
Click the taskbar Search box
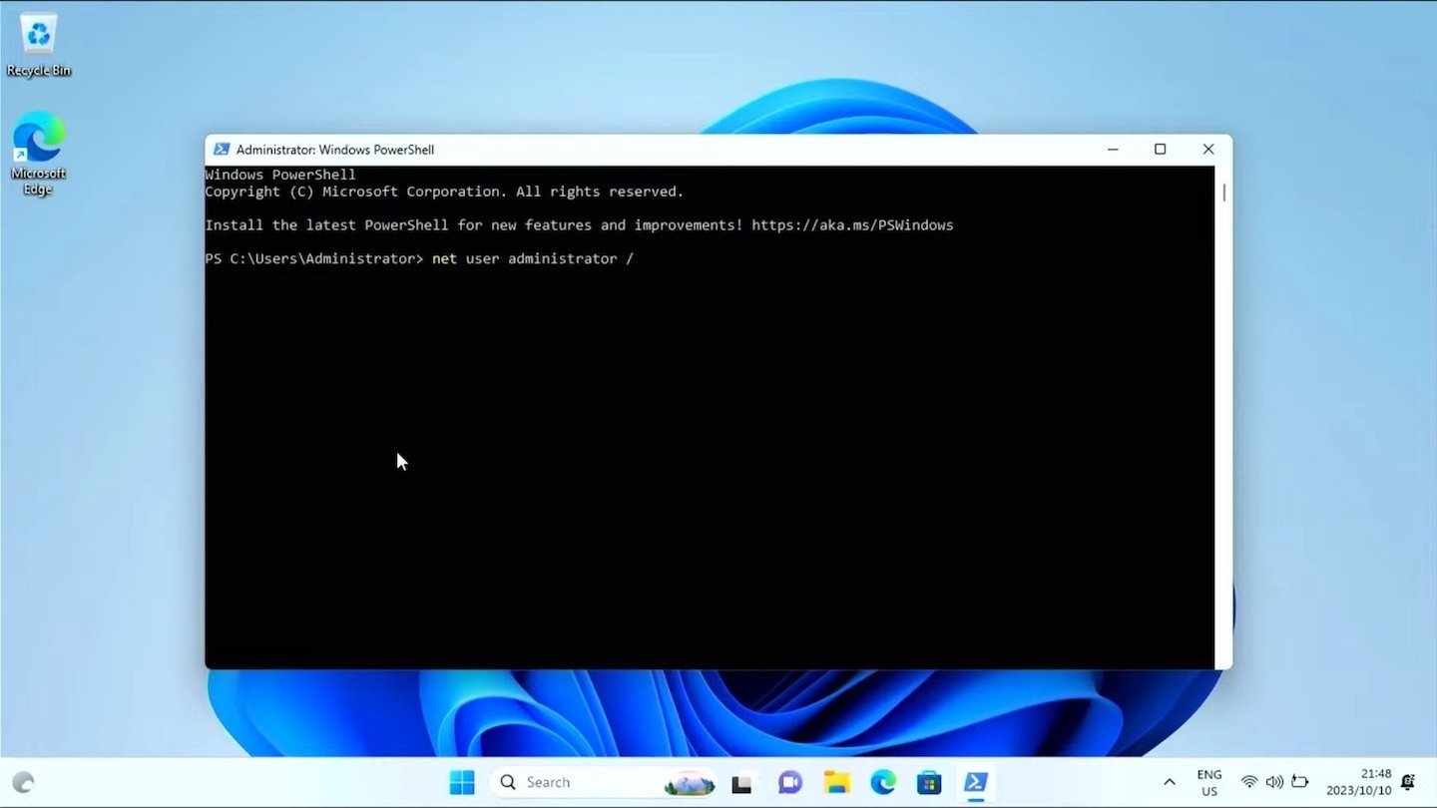[x=605, y=783]
